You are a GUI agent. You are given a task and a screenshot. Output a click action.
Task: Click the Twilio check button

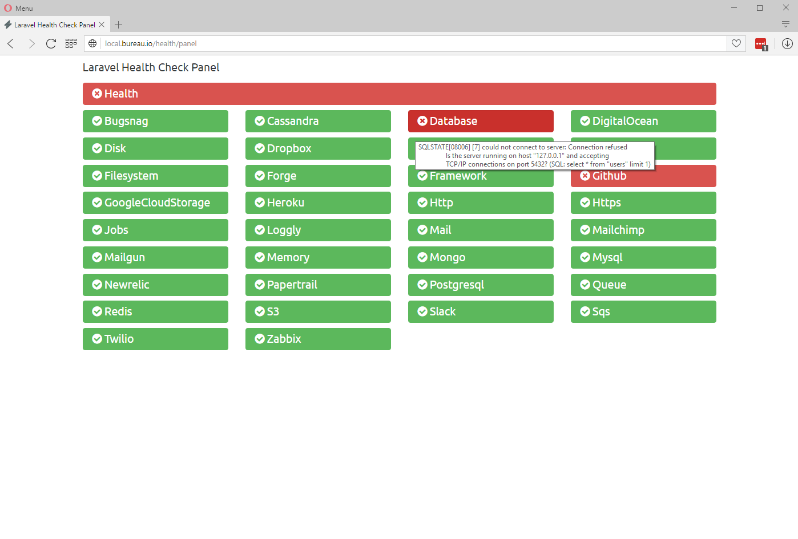(x=155, y=339)
